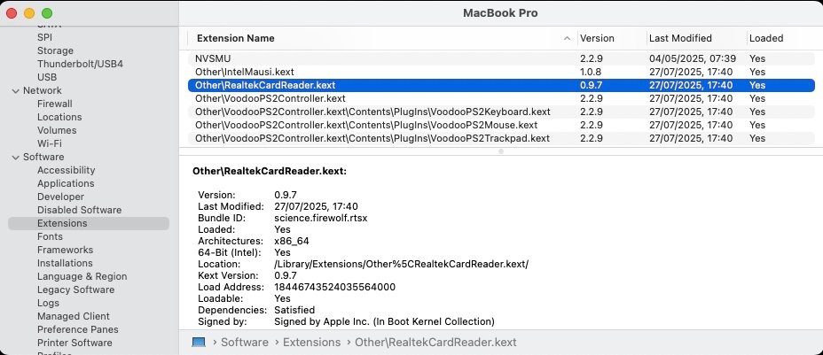Click the green full-screen window button

click(47, 13)
